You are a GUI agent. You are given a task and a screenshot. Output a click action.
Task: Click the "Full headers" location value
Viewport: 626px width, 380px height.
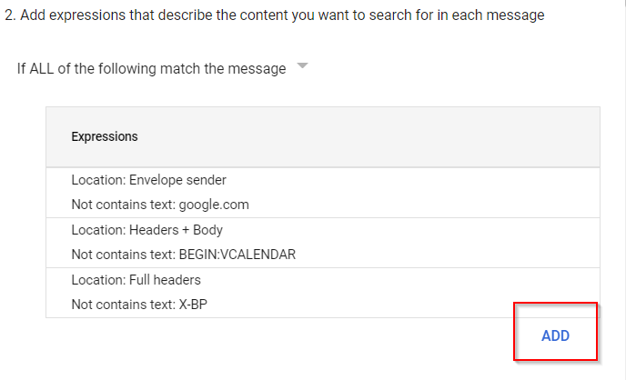pos(166,280)
